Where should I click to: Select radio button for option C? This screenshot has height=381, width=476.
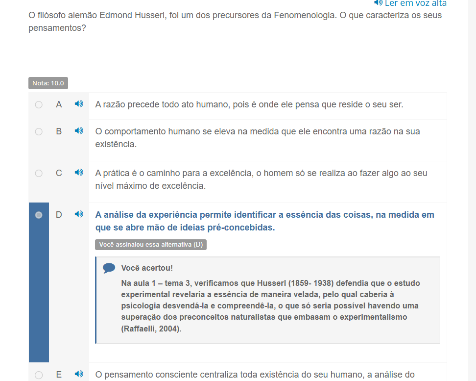click(x=39, y=173)
